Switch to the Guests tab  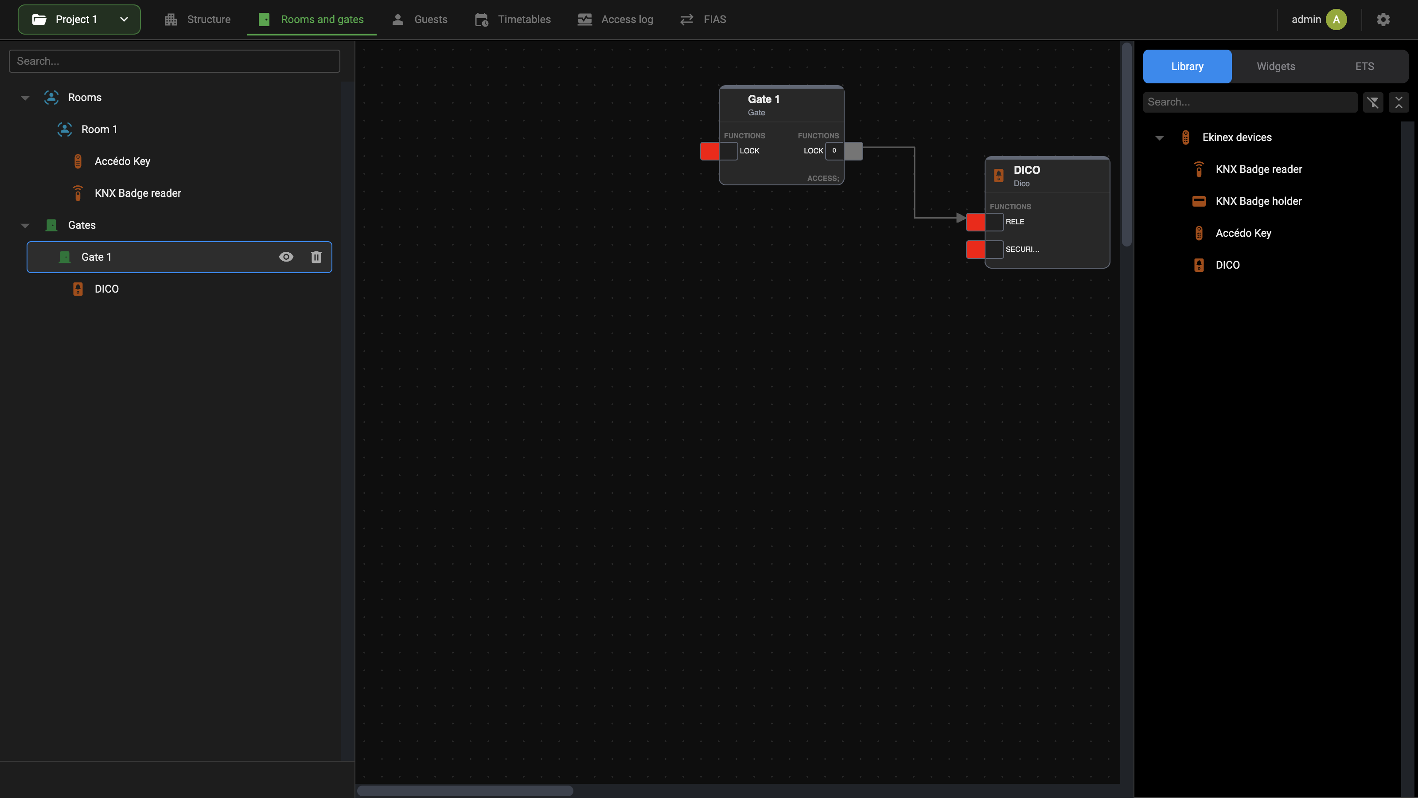420,20
